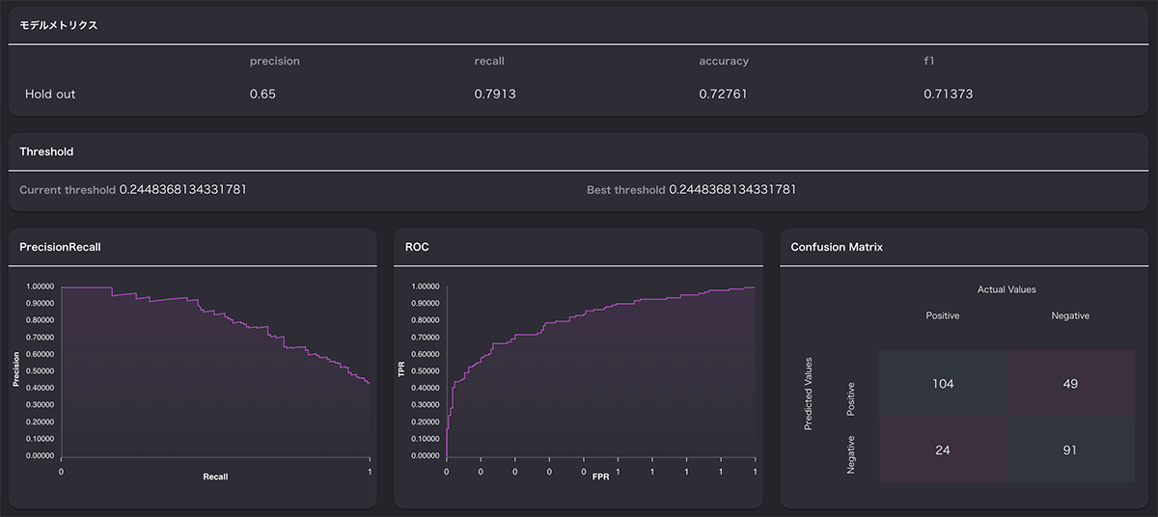
Task: Click the モデルメトリクス panel title
Action: [x=59, y=25]
